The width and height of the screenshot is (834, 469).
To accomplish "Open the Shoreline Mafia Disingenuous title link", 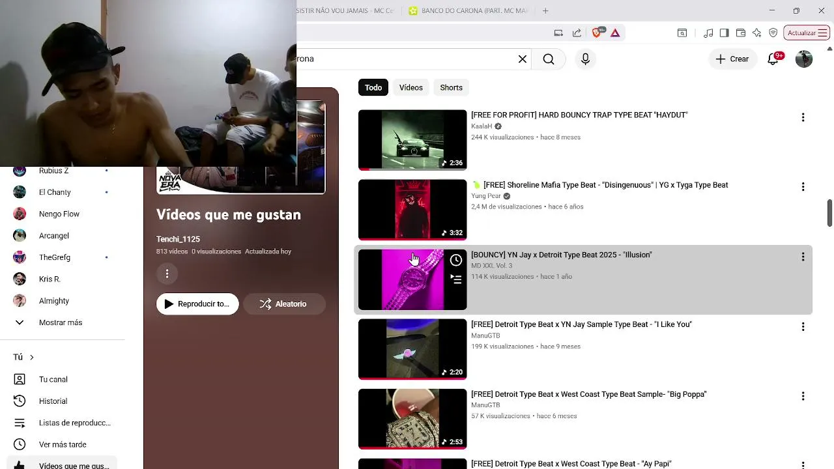I will point(599,185).
